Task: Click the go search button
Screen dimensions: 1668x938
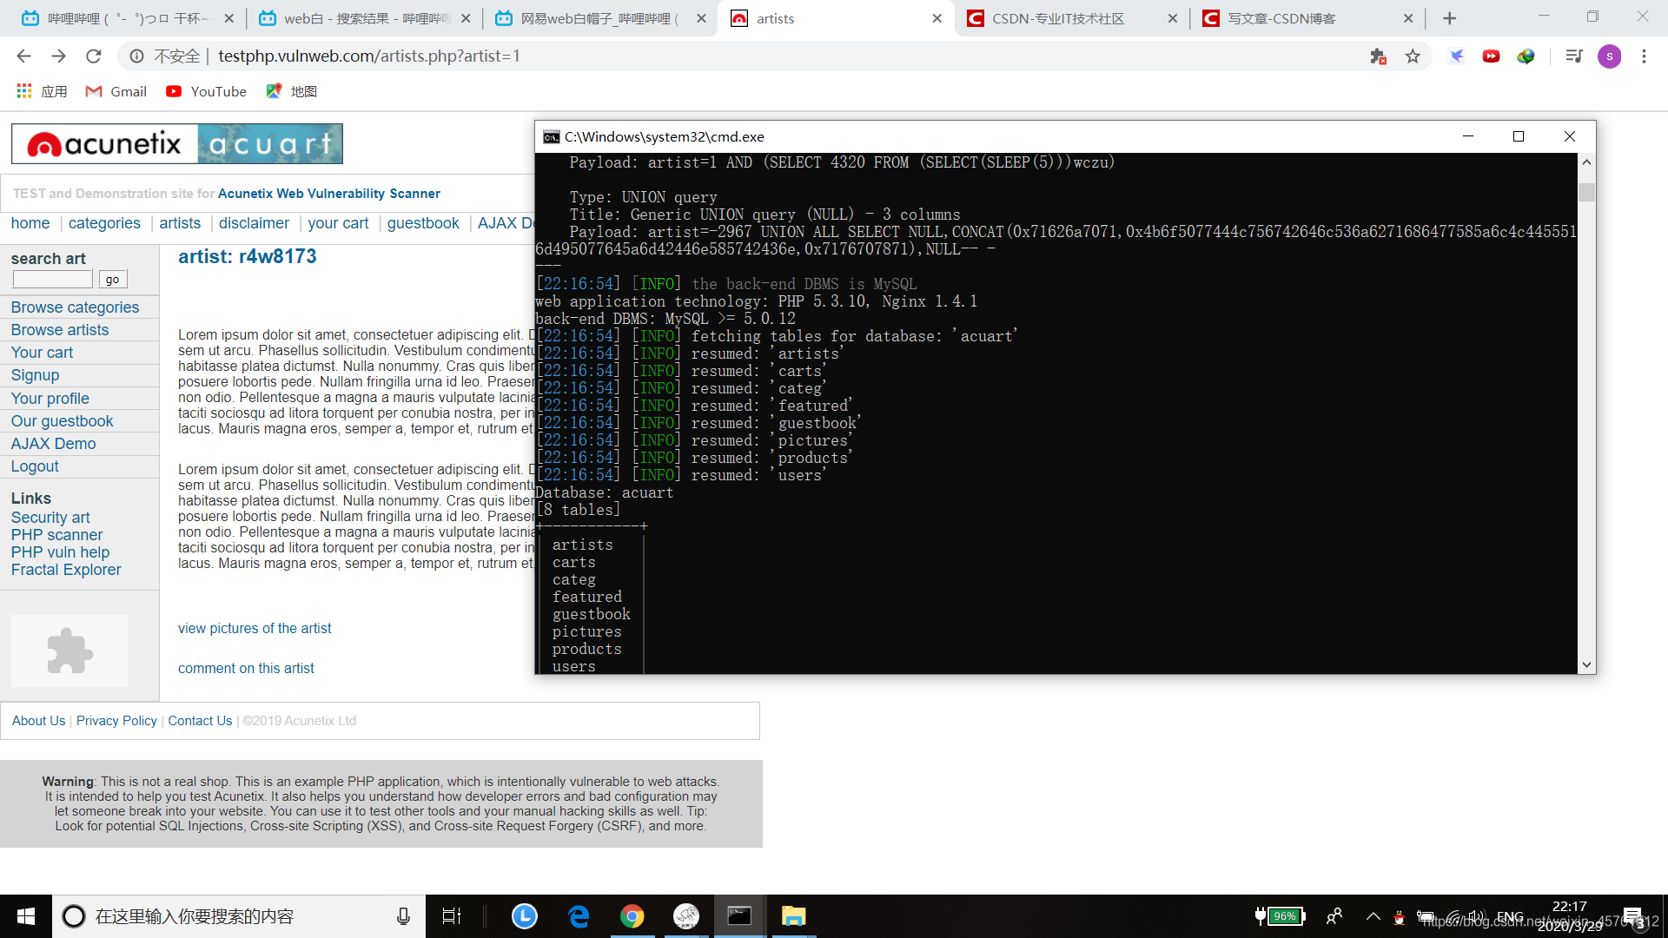Action: point(112,279)
